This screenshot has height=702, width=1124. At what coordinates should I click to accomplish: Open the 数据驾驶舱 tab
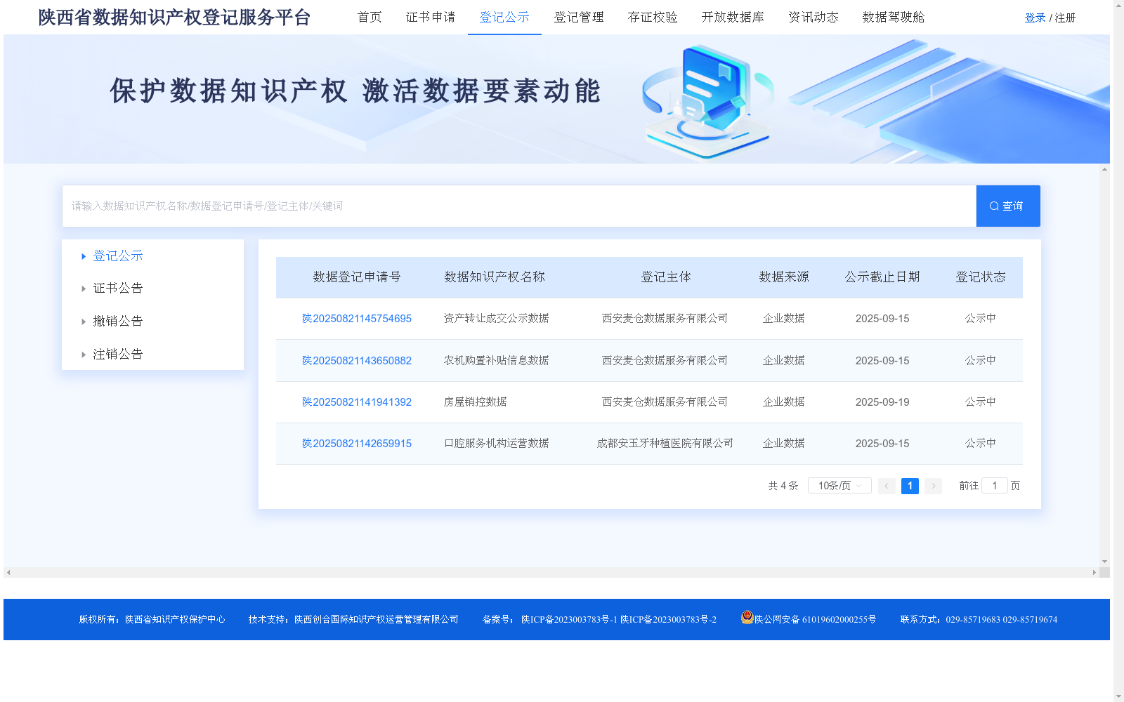point(894,18)
